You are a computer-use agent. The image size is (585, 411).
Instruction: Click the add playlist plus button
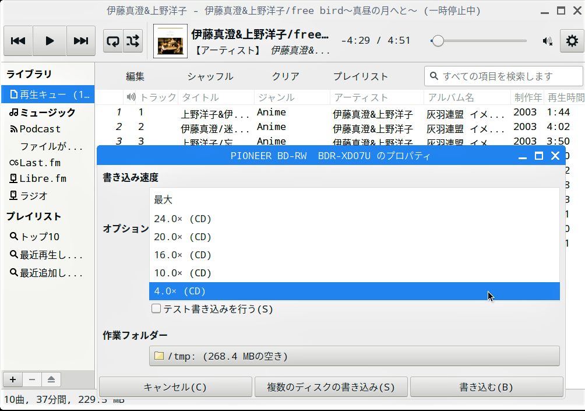click(12, 380)
